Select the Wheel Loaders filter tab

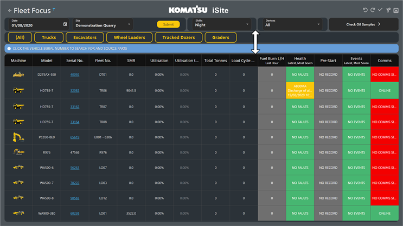129,37
